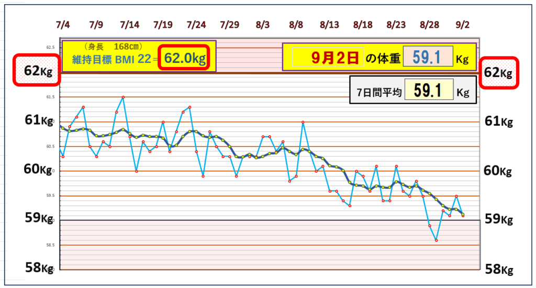Select the の体重 label
The image size is (536, 288).
(383, 59)
